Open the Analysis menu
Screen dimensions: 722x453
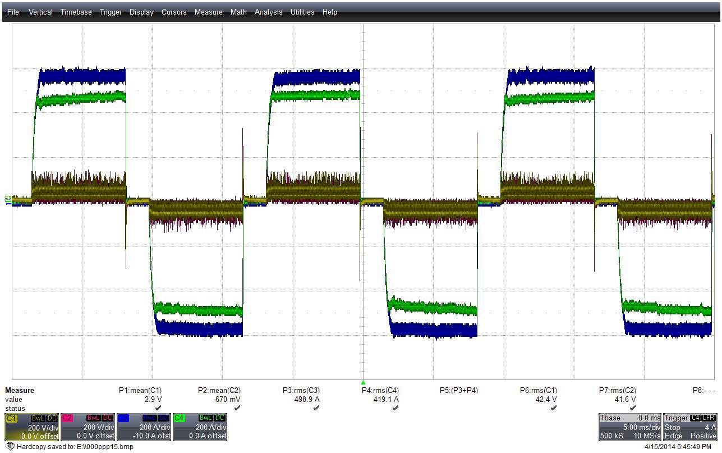[x=268, y=12]
